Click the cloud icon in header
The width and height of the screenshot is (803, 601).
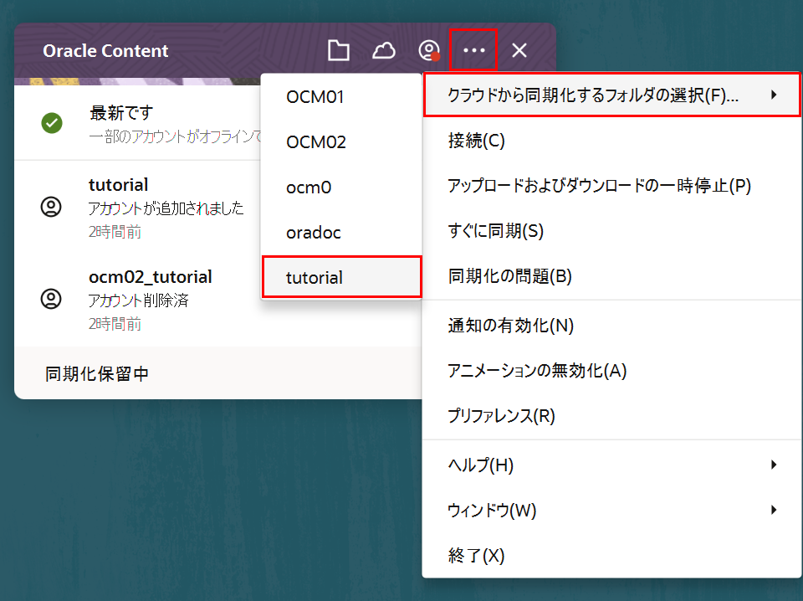pyautogui.click(x=384, y=50)
